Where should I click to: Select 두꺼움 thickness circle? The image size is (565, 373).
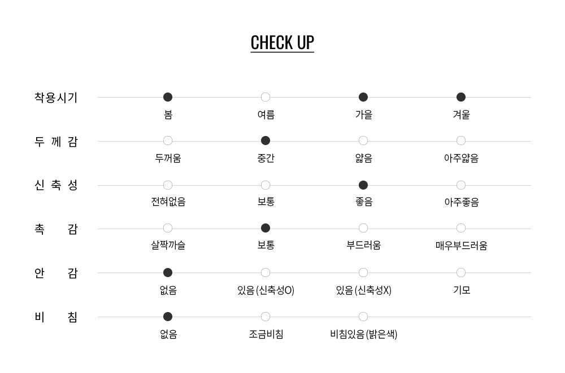click(x=168, y=141)
